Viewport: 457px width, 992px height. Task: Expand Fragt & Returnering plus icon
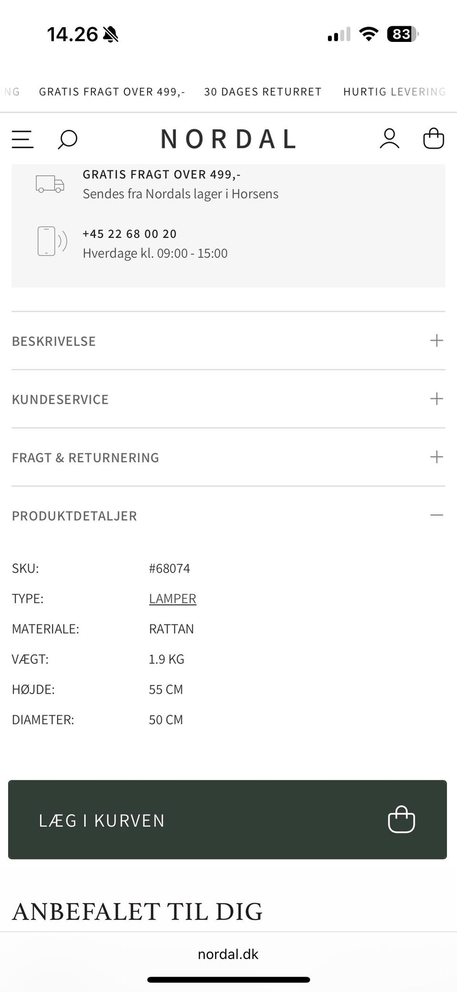(x=436, y=457)
